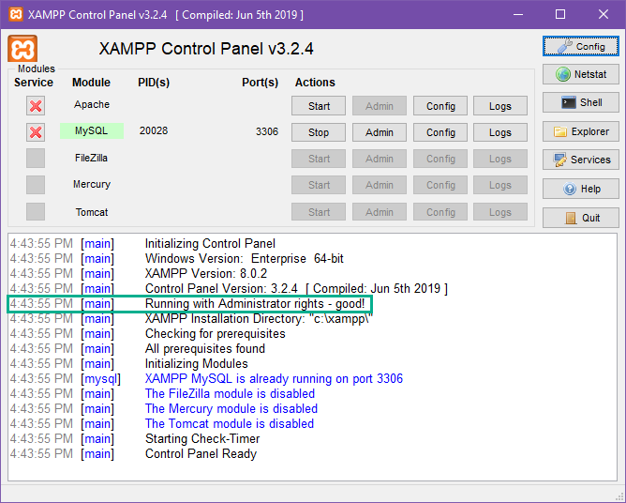Open Explorer folder icon button
This screenshot has width=626, height=503.
(x=580, y=131)
